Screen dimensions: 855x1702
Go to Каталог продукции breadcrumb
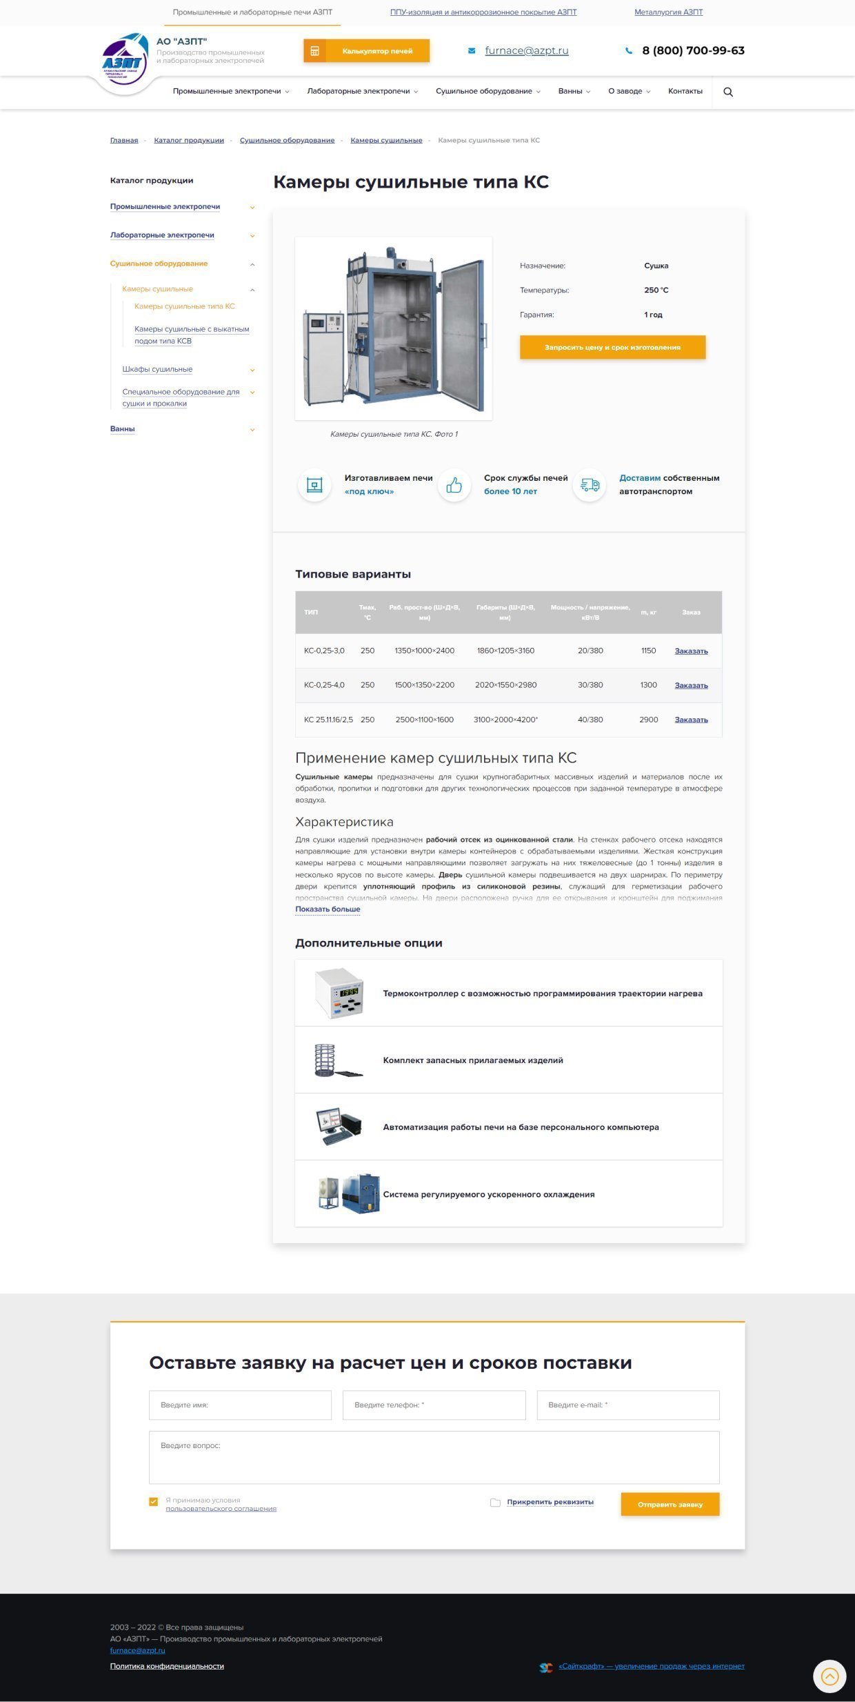pyautogui.click(x=189, y=140)
